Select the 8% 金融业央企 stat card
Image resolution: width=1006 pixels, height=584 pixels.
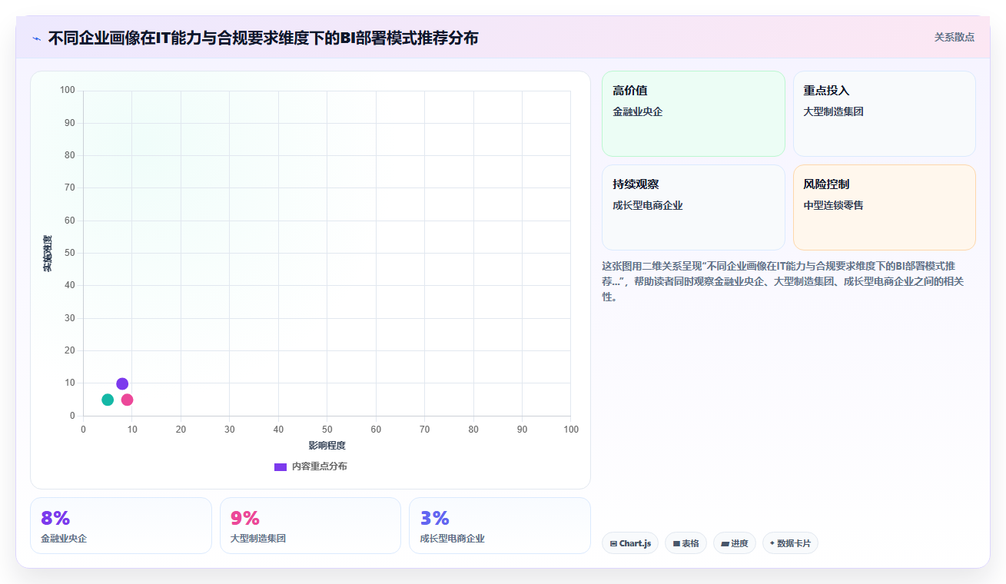point(121,526)
